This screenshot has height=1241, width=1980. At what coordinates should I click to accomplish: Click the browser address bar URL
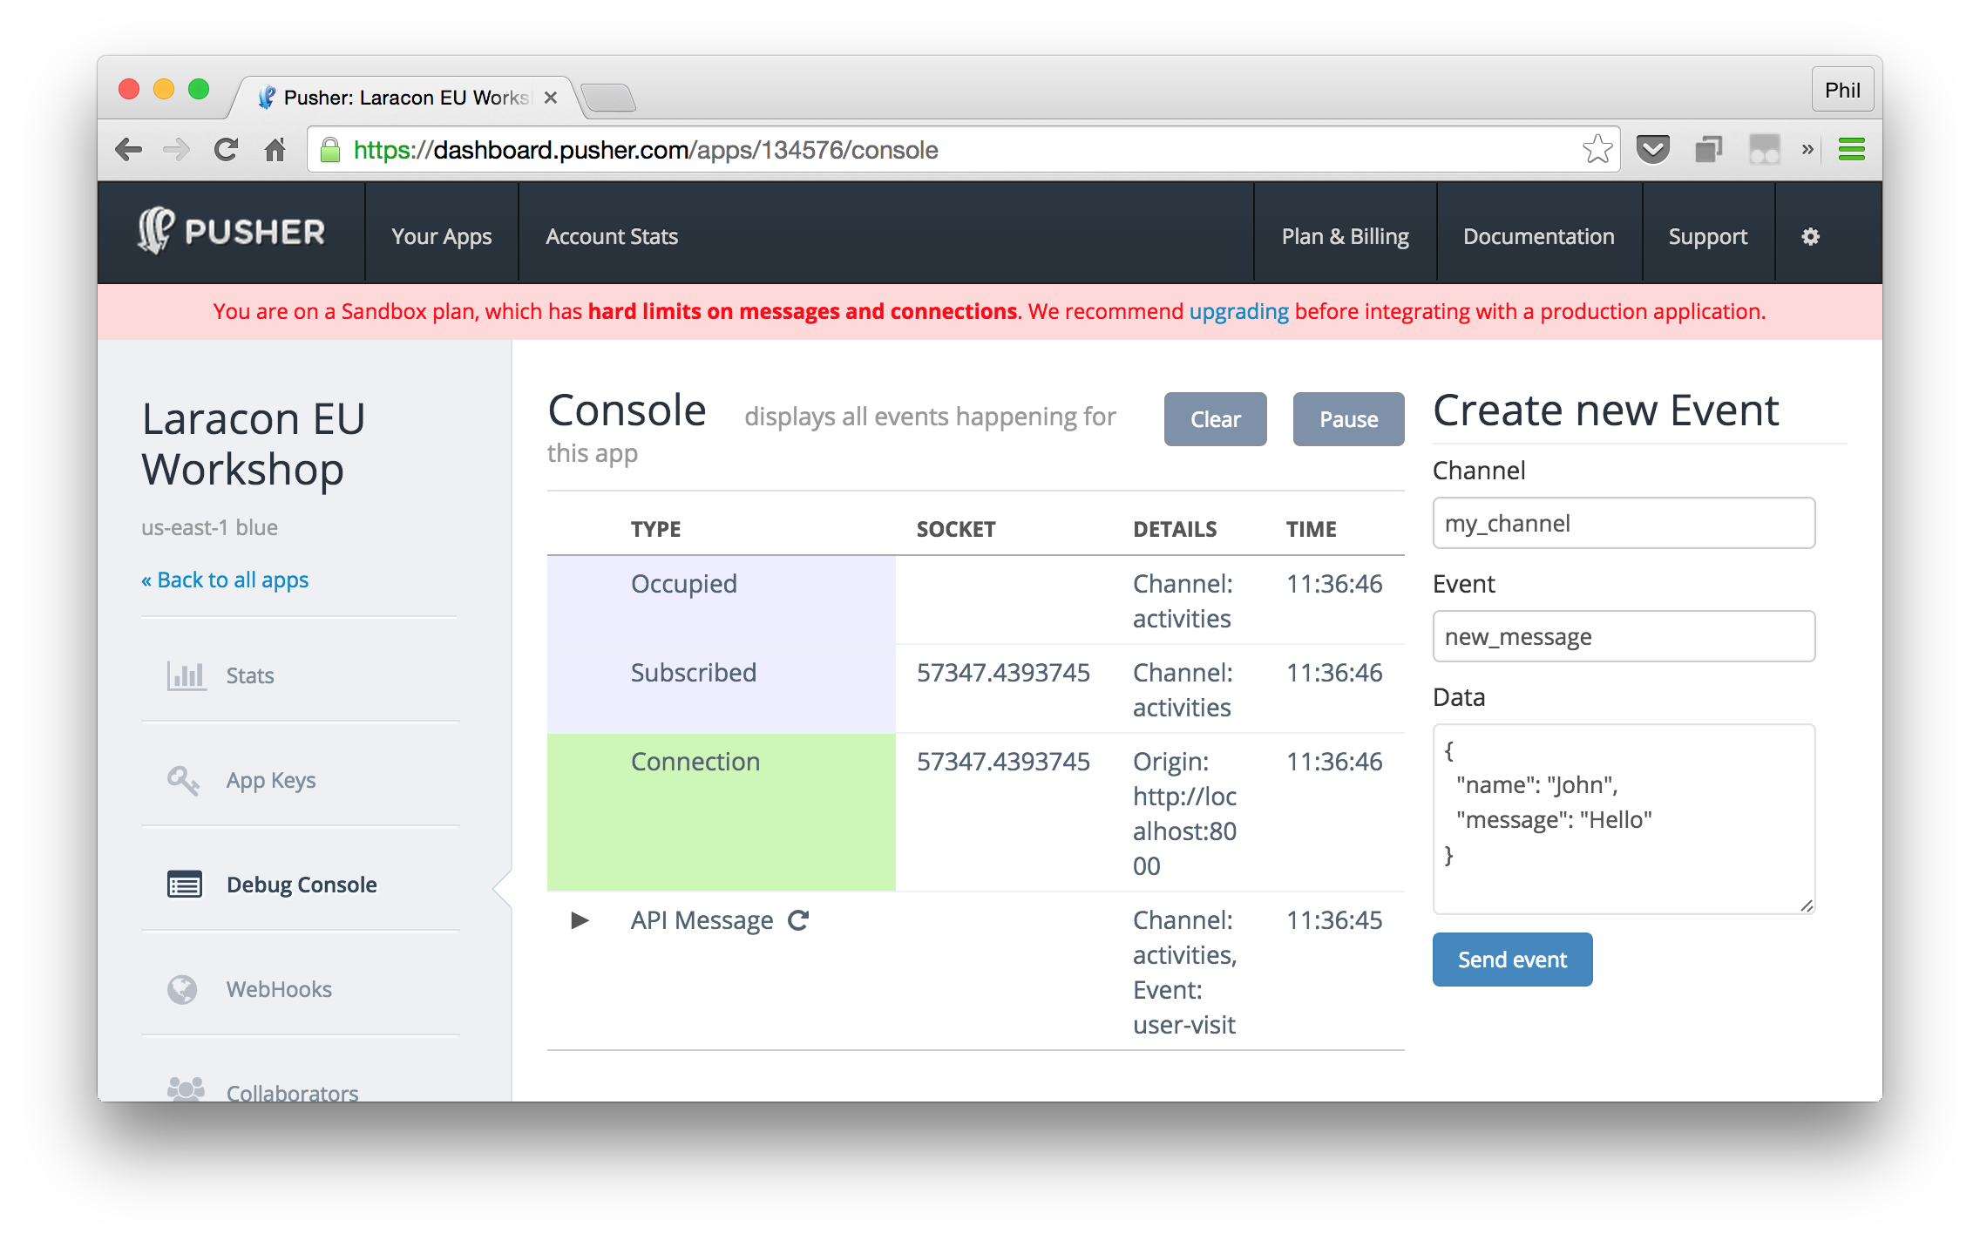pyautogui.click(x=646, y=150)
